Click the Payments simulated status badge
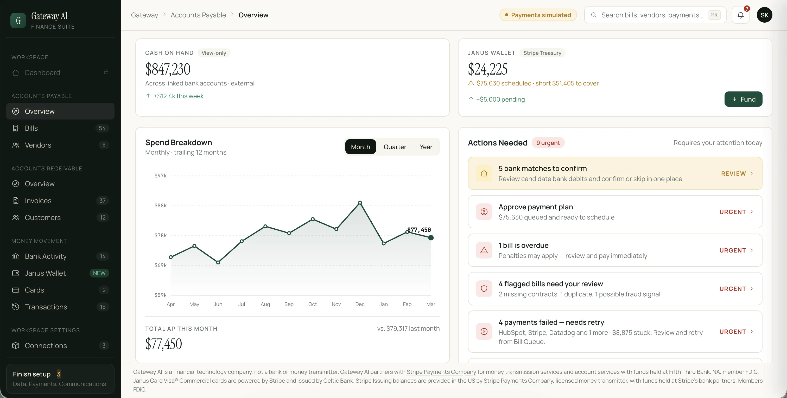The height and width of the screenshot is (398, 787). pyautogui.click(x=538, y=15)
